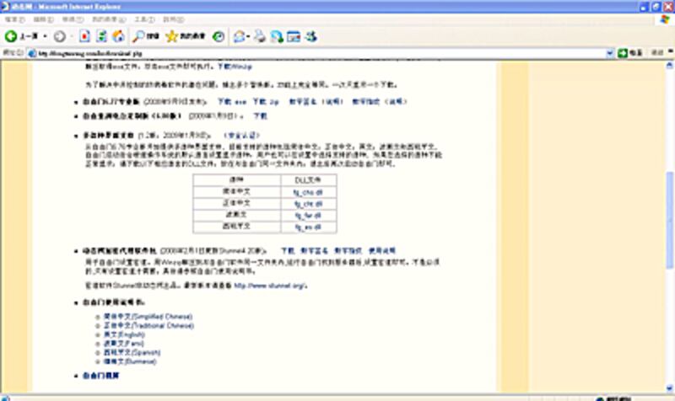
Task: Open the second menu in the menu bar
Action: click(x=44, y=19)
